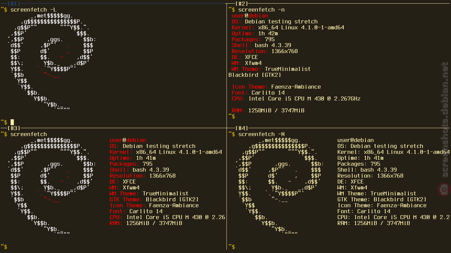The height and width of the screenshot is (253, 451).
Task: Click 'WM Theme: TrueMinimalist' in pane #2
Action: coord(271,69)
